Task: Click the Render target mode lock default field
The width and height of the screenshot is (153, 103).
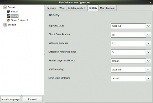Action: click(128, 61)
